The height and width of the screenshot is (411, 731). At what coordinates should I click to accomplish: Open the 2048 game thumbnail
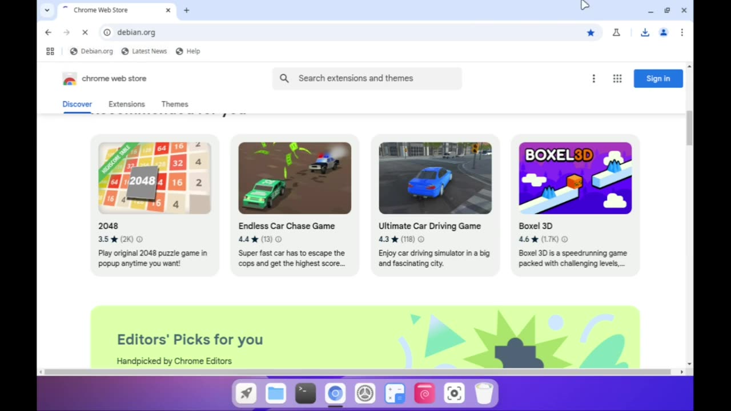pos(155,178)
